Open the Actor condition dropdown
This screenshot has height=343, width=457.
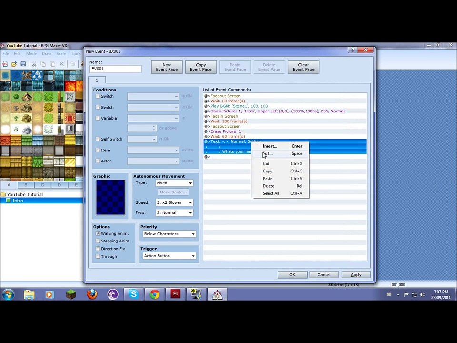(x=153, y=161)
